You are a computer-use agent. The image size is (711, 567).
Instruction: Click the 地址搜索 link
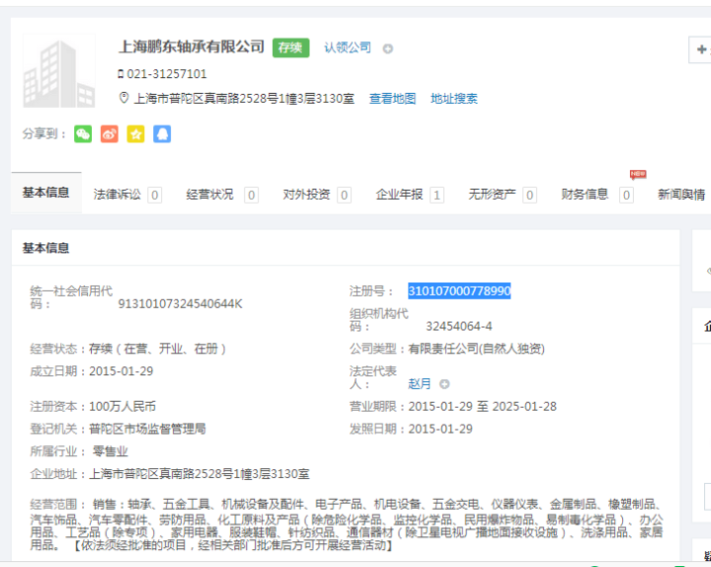pos(453,99)
